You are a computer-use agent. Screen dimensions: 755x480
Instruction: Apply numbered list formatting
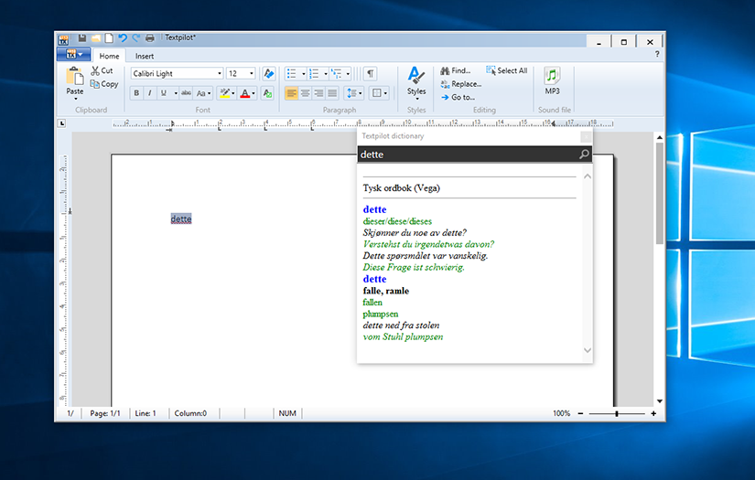coord(314,73)
